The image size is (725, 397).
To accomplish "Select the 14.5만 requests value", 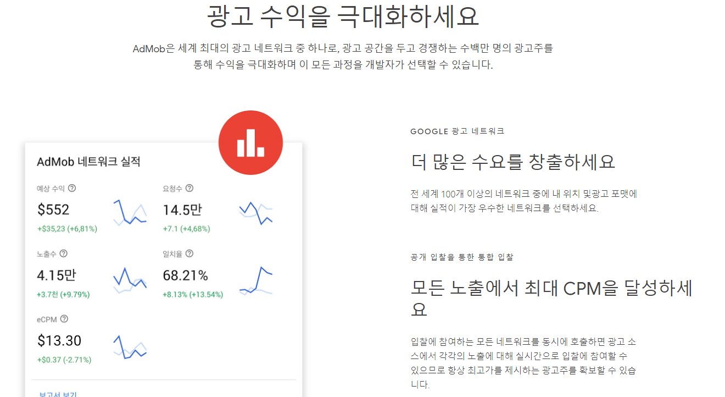I will pyautogui.click(x=182, y=209).
